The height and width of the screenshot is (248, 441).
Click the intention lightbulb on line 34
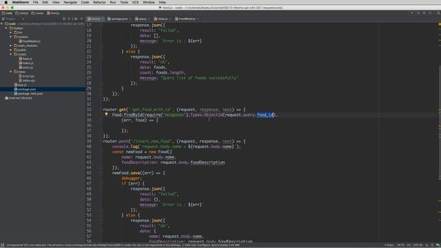click(x=106, y=114)
